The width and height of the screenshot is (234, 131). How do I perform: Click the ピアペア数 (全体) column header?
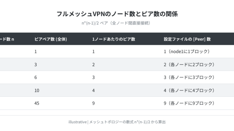point(51,39)
